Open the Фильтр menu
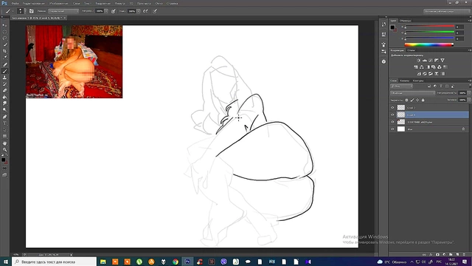This screenshot has height=266, width=472. click(119, 3)
